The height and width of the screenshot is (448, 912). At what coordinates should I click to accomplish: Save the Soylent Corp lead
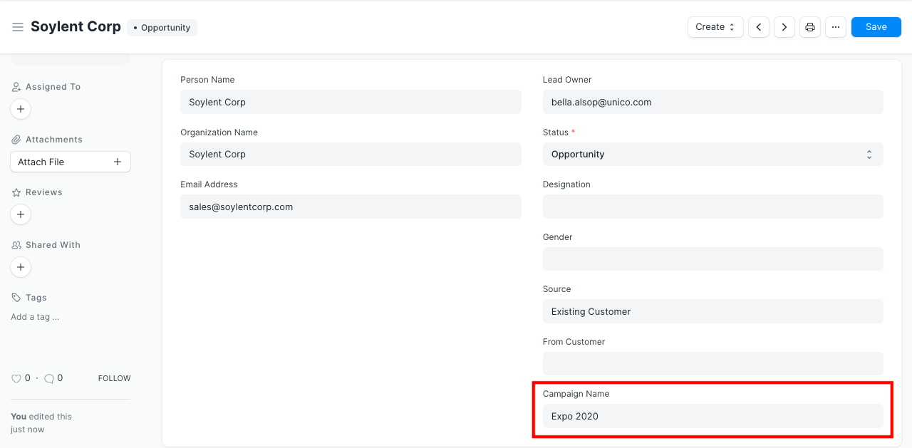(876, 27)
